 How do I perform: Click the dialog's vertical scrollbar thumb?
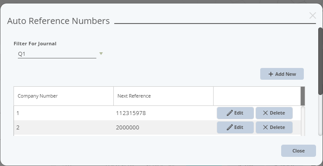[320, 61]
